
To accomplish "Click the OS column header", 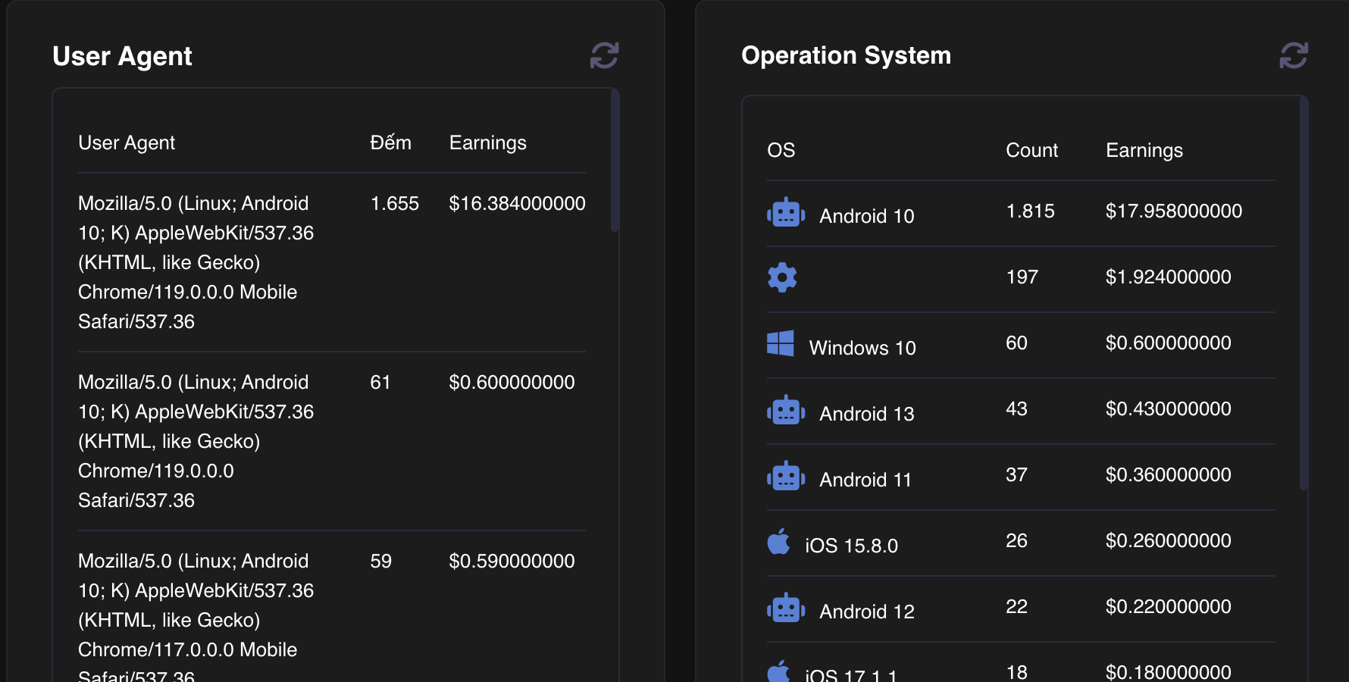I will tap(781, 150).
